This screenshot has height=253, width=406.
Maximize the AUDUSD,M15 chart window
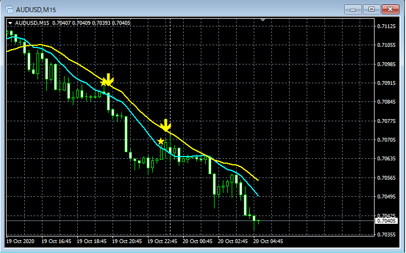[371, 9]
